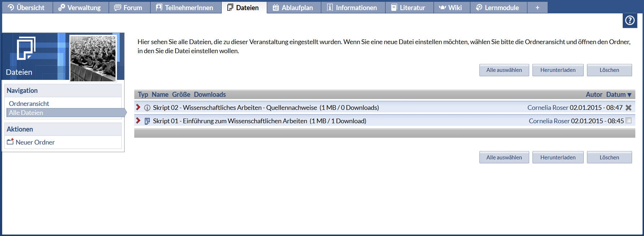
Task: Sort files by the Datum column
Action: pyautogui.click(x=616, y=94)
